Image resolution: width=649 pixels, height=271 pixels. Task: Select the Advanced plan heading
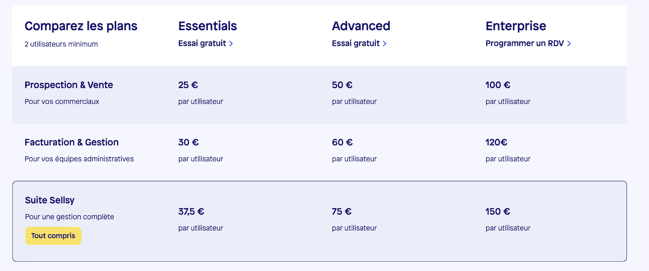(361, 26)
